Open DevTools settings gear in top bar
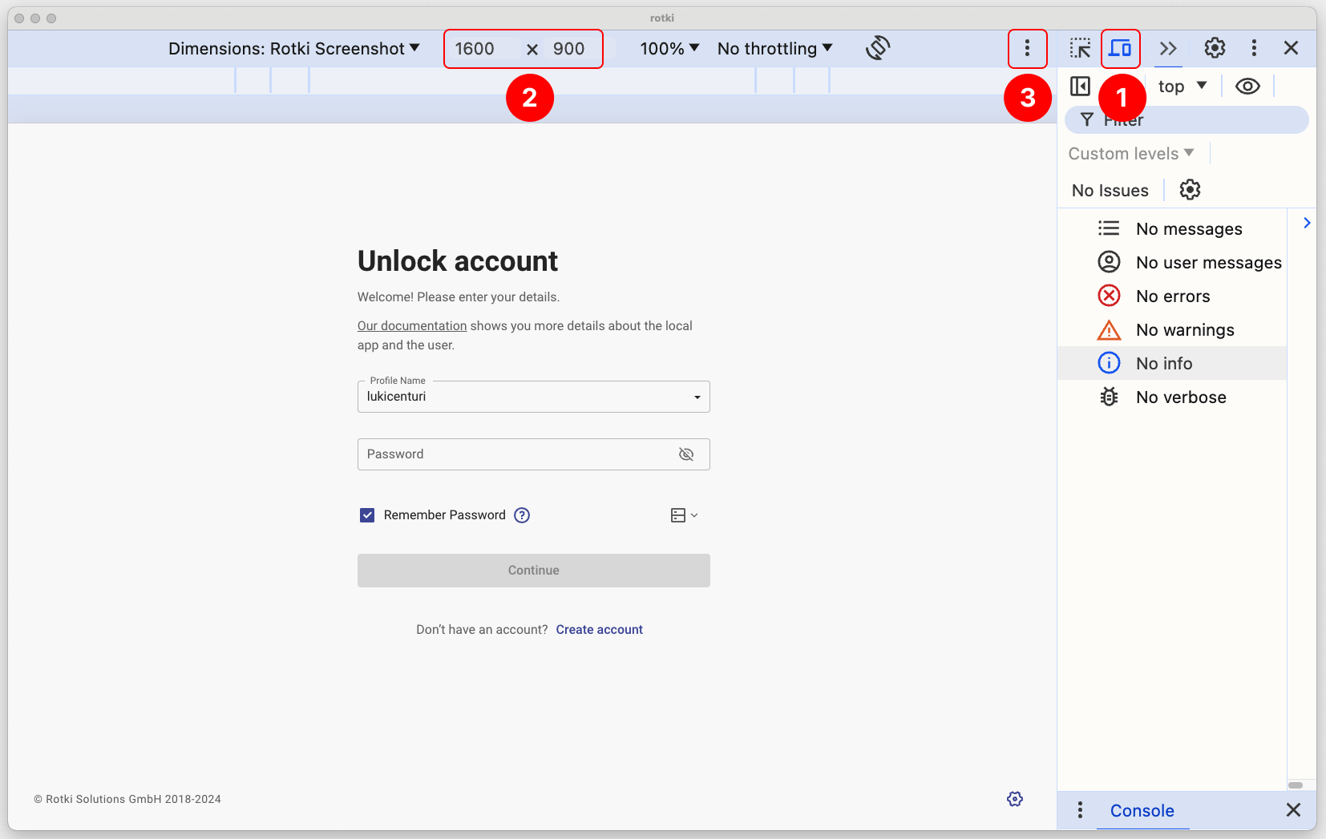 1215,48
